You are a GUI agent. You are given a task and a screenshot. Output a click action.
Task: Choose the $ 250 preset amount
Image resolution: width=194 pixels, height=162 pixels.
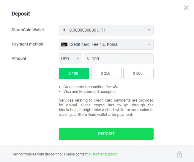[x=106, y=73]
